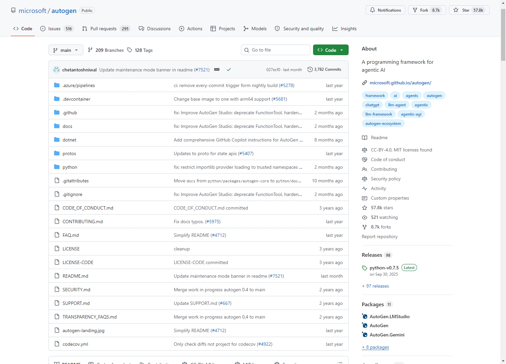Viewport: 506px width, 364px height.
Task: Click the Notifications bell icon
Action: point(373,10)
